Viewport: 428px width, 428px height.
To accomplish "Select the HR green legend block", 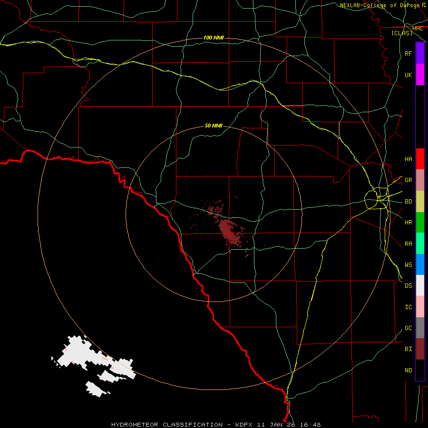I will (x=420, y=223).
